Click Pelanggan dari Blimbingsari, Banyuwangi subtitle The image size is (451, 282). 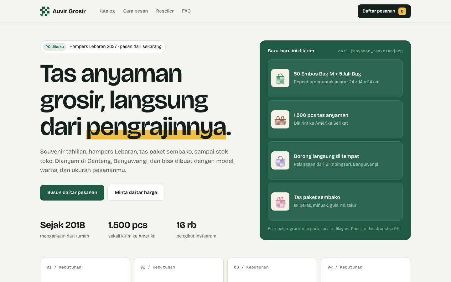point(336,164)
